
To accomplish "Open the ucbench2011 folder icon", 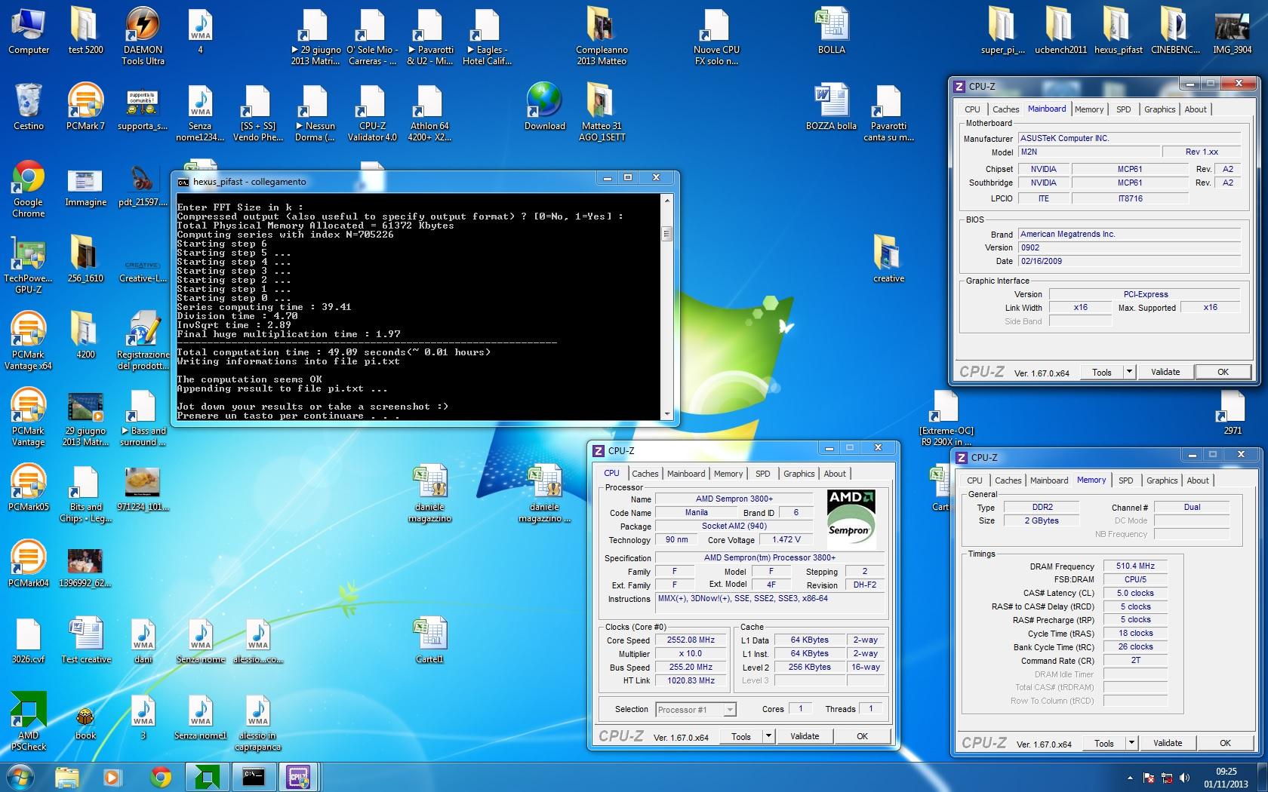I will (1060, 32).
